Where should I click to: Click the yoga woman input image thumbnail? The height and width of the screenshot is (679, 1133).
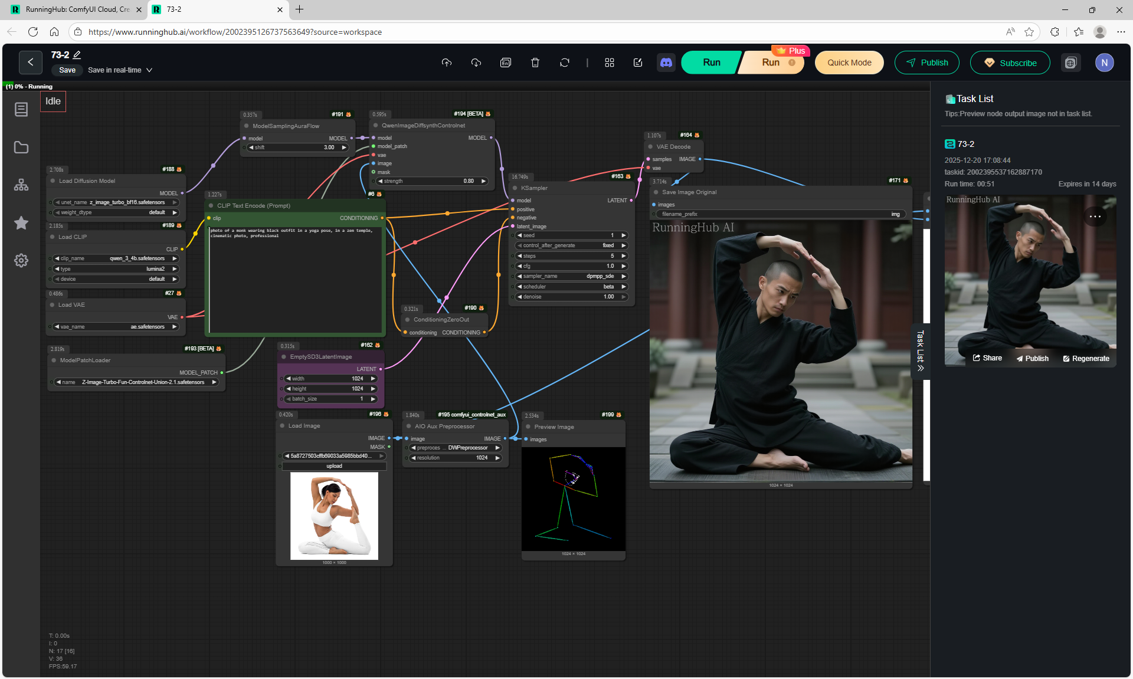point(334,516)
